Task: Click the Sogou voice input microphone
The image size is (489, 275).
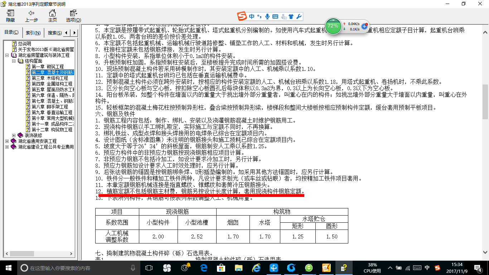Action: tap(267, 16)
